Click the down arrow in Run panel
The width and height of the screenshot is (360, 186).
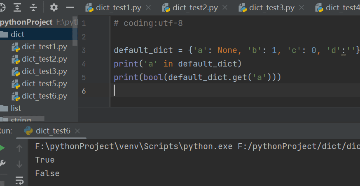tap(19, 164)
